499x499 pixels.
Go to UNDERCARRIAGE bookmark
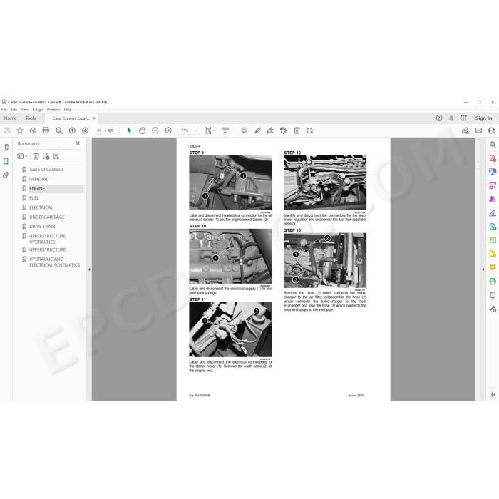point(47,217)
